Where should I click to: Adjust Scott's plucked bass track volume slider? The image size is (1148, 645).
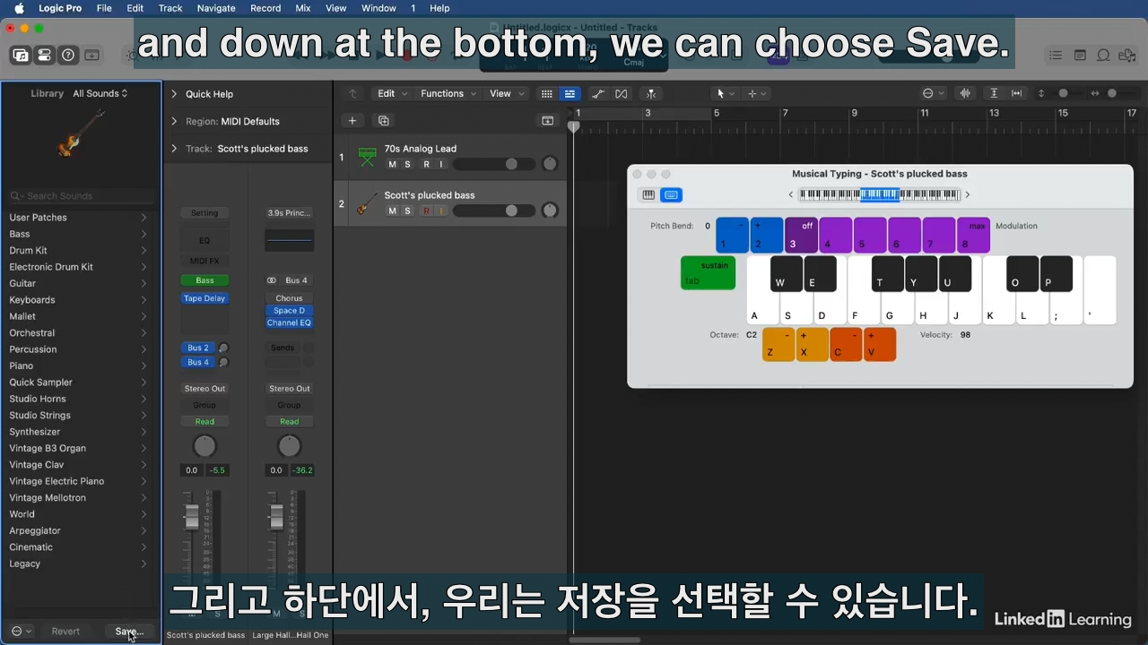click(x=494, y=211)
